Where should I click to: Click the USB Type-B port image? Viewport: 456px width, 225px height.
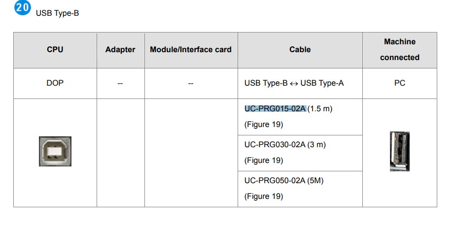55,151
